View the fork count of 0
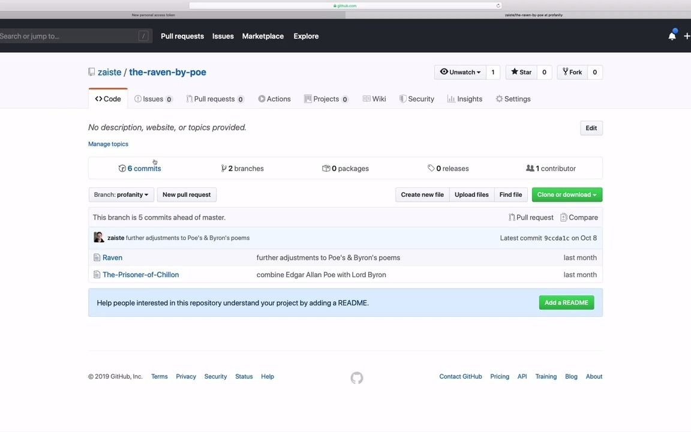691x432 pixels. pyautogui.click(x=594, y=72)
